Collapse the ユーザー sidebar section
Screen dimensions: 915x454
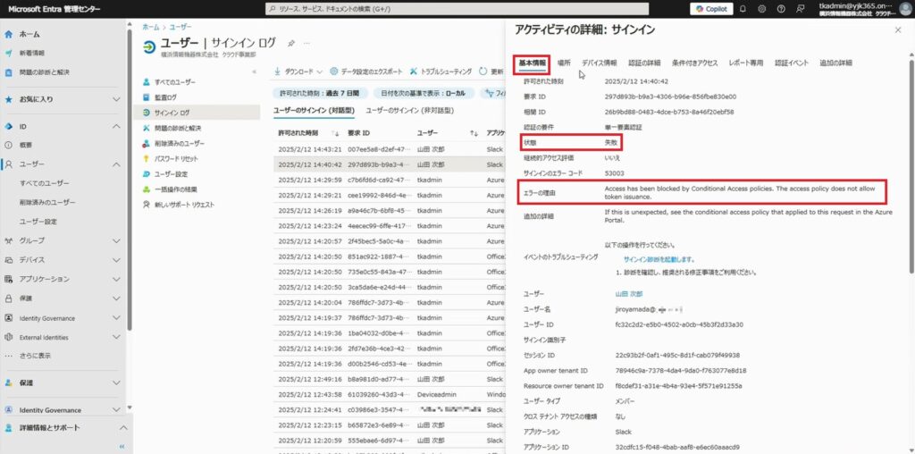(x=116, y=164)
